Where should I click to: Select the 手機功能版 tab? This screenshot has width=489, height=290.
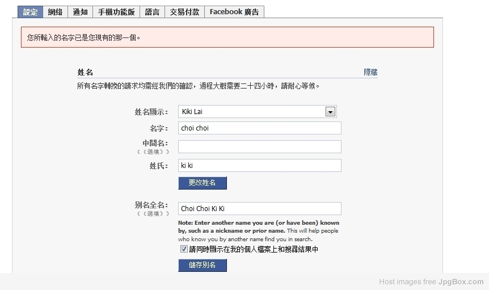click(116, 12)
